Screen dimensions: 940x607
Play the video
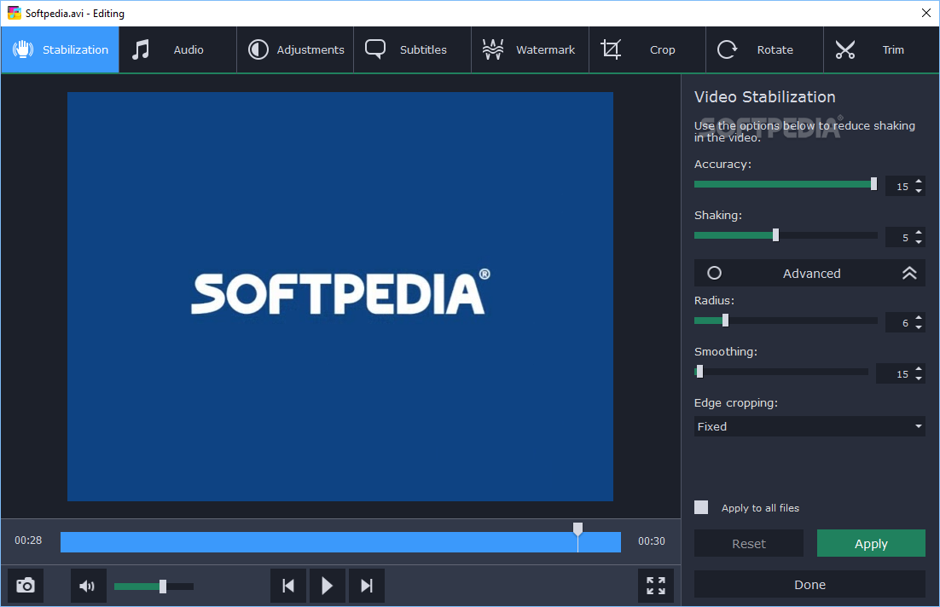pos(327,586)
